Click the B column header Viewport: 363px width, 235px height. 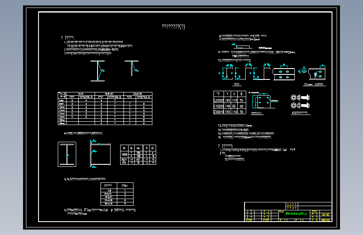(242, 94)
